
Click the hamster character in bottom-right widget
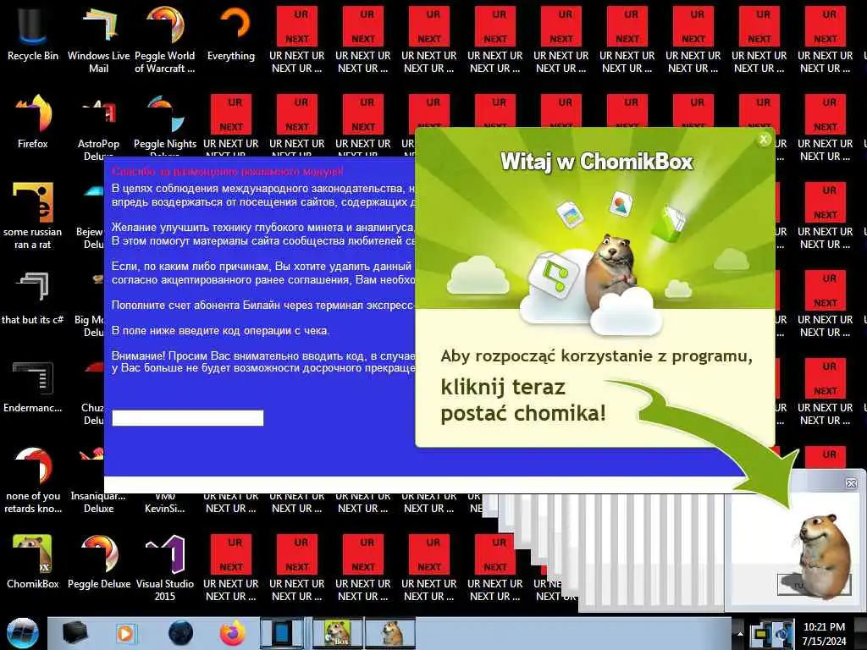click(824, 555)
